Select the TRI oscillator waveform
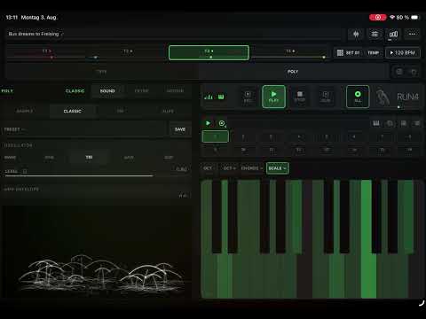The width and height of the screenshot is (426, 319). (x=89, y=157)
